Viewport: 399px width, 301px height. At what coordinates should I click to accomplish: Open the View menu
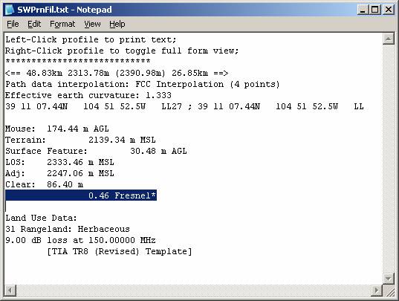pos(92,25)
